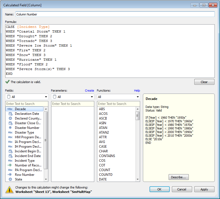220x199 pixels.
Task: Click the calculated number icon beside Row Number
Action: coord(10,175)
